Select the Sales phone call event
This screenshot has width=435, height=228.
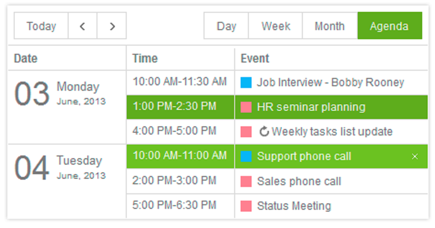(299, 181)
